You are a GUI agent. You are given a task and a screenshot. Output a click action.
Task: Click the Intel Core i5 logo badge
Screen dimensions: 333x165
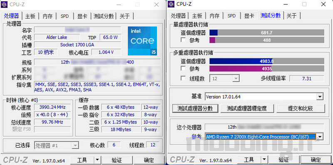pos(142,41)
